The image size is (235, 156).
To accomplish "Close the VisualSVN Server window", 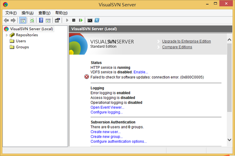I will [x=226, y=3].
